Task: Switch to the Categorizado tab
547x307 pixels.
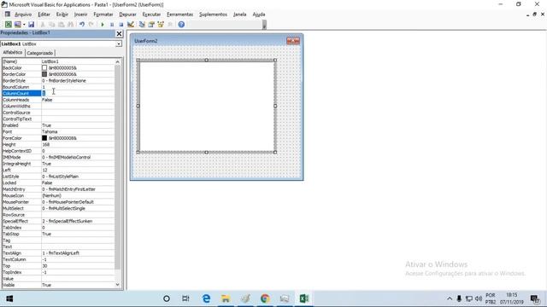Action: 40,53
